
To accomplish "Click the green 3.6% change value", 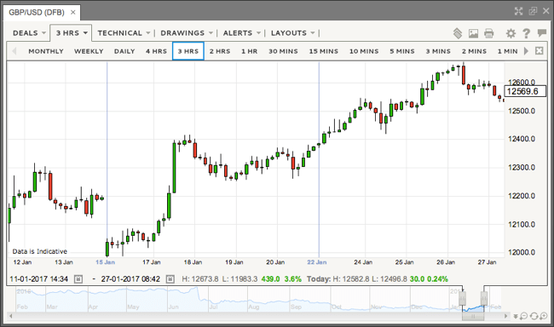I will (x=293, y=279).
